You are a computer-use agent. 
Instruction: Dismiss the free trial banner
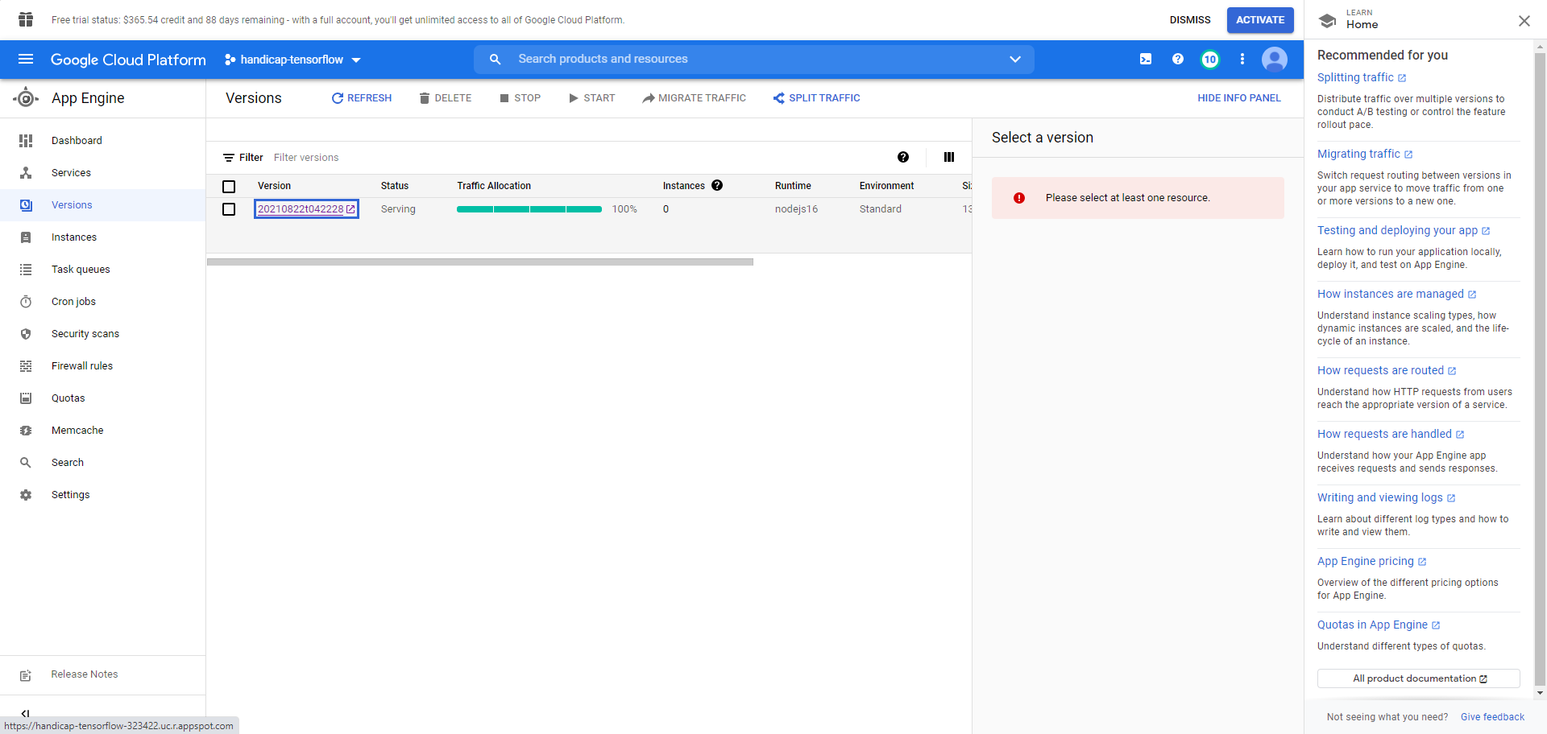tap(1190, 20)
